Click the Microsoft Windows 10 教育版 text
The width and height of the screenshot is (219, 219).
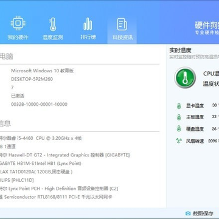point(43,71)
